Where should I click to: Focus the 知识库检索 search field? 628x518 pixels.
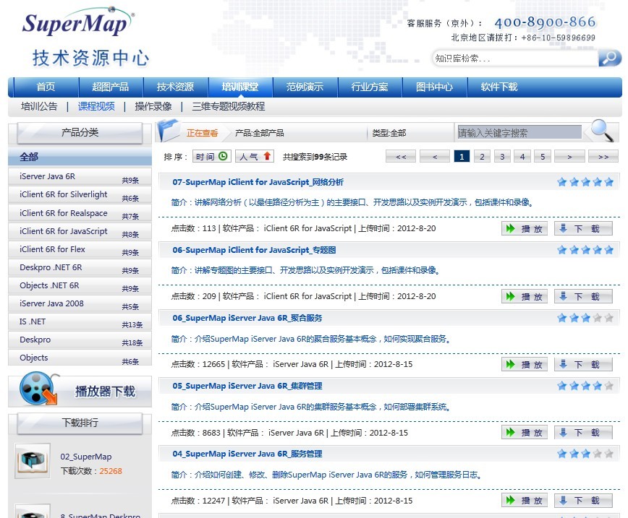click(515, 59)
